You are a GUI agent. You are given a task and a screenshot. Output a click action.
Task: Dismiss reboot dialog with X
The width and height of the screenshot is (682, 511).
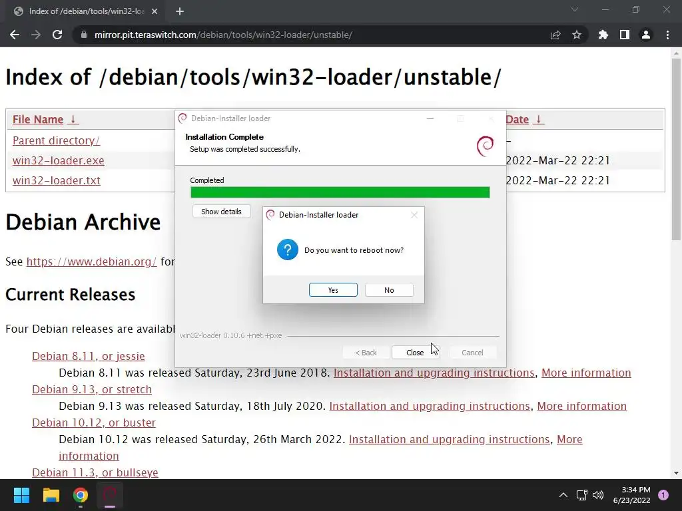pyautogui.click(x=414, y=215)
